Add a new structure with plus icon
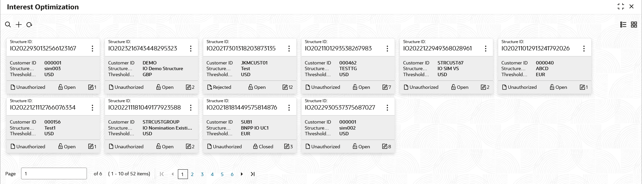 19,25
